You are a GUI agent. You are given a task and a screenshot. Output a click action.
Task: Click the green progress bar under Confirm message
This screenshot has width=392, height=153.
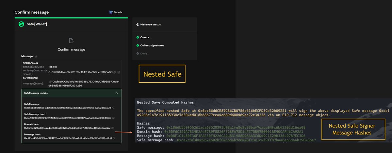(71, 18)
